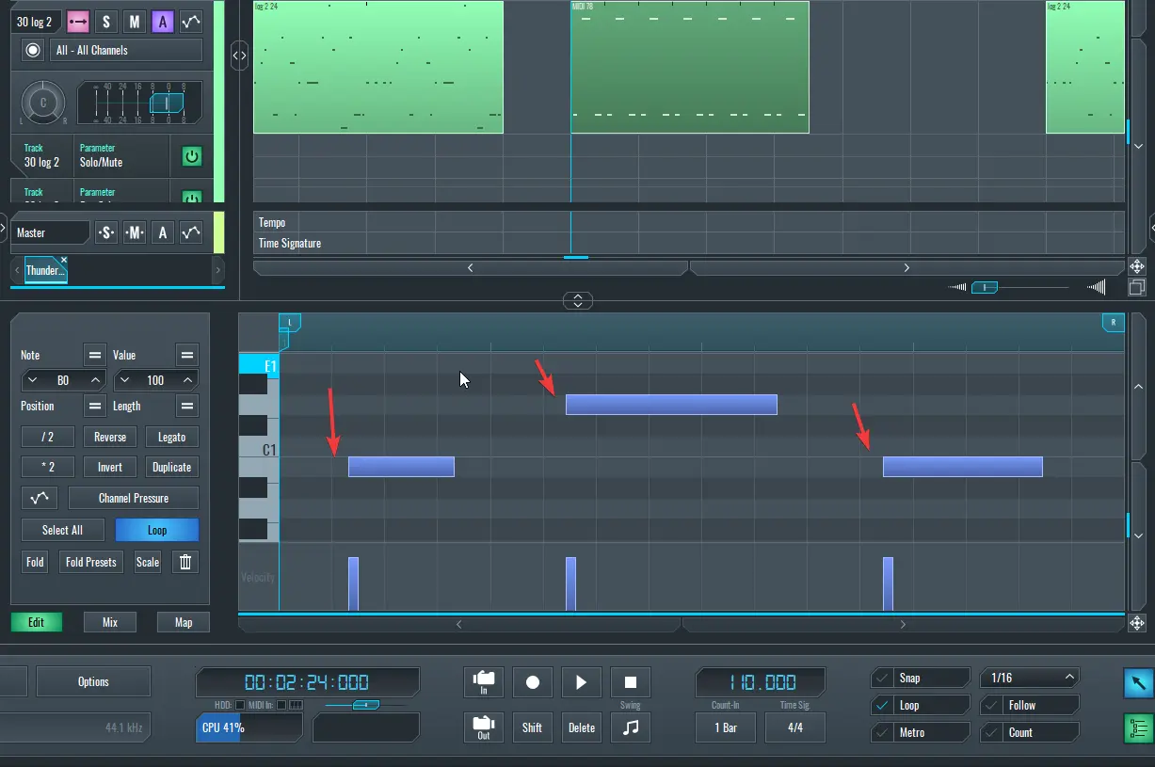Click the Duplicate button

coord(172,467)
